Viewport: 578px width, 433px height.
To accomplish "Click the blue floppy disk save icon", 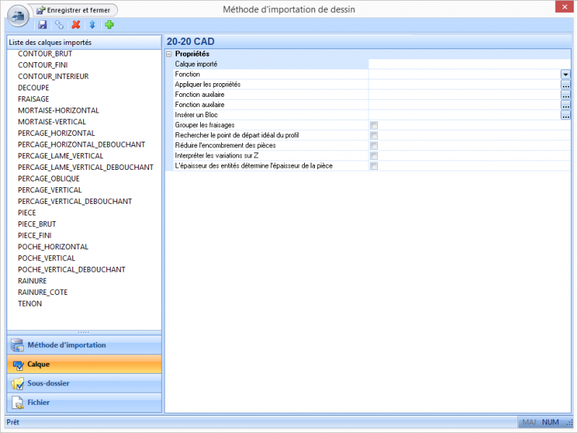I will (43, 25).
